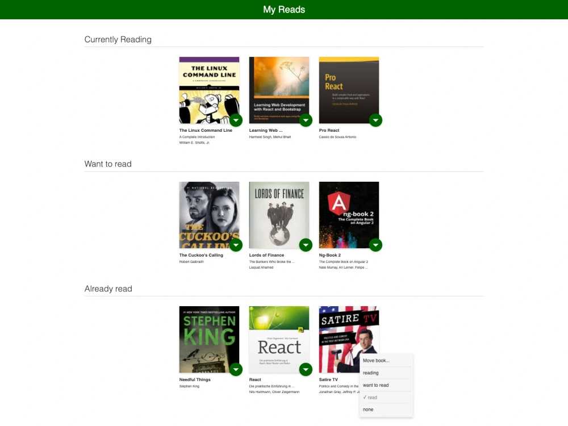This screenshot has width=568, height=426.
Task: Click 'Want to read' shelf heading
Action: pyautogui.click(x=108, y=164)
